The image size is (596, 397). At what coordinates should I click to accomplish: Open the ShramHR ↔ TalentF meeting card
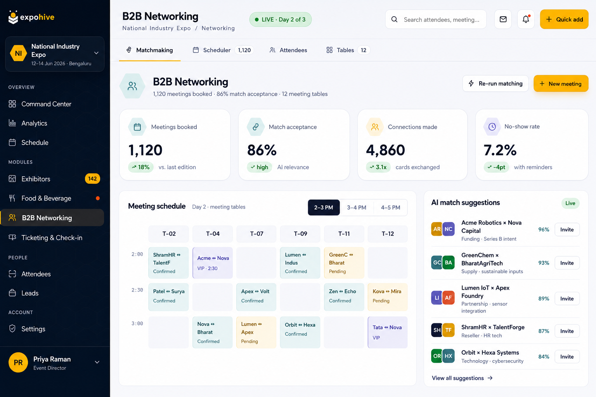point(168,263)
